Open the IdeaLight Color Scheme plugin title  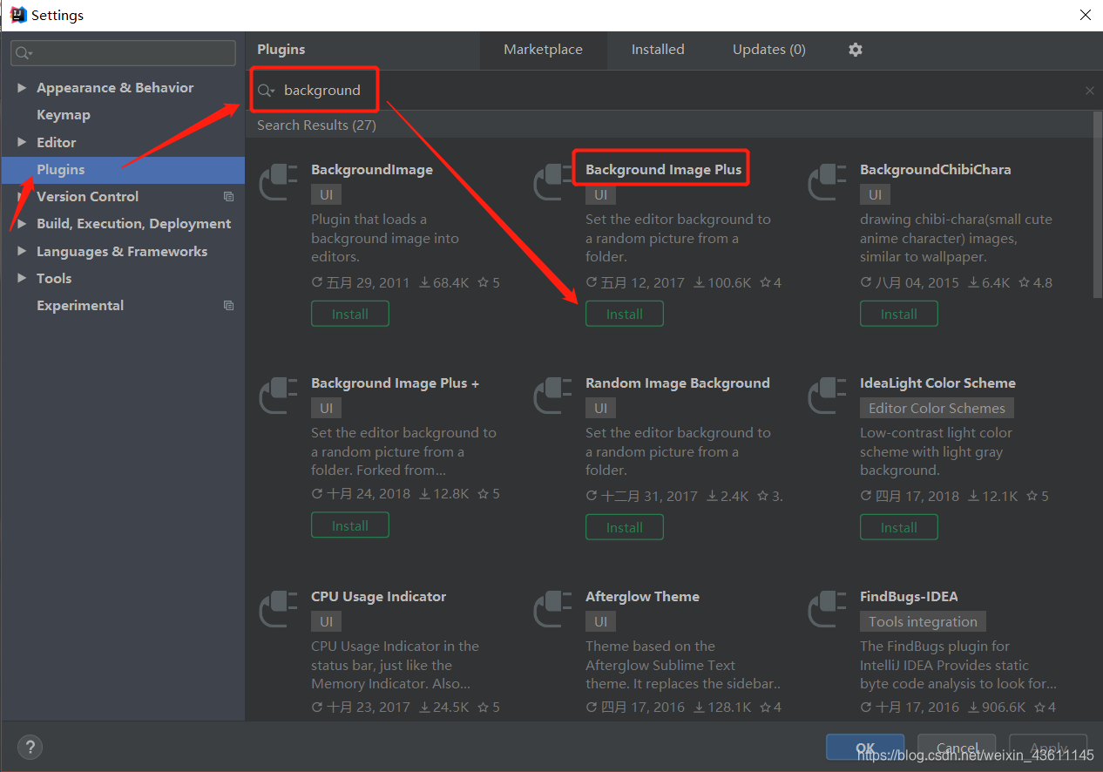937,383
